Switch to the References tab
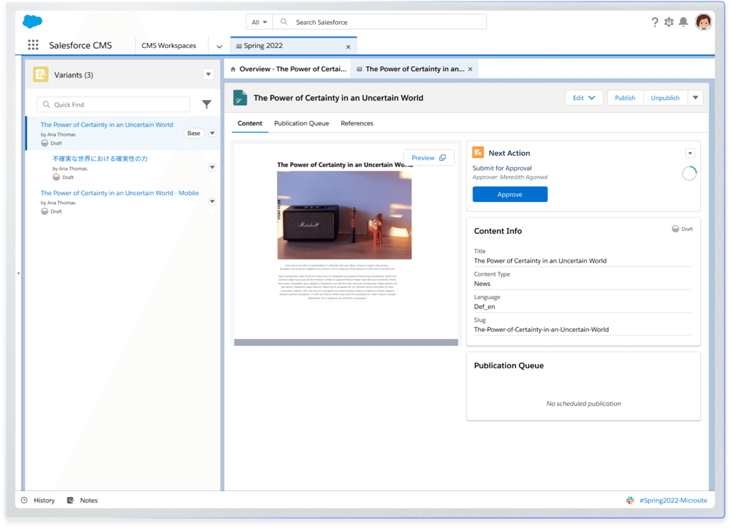This screenshot has height=528, width=731. [x=357, y=123]
